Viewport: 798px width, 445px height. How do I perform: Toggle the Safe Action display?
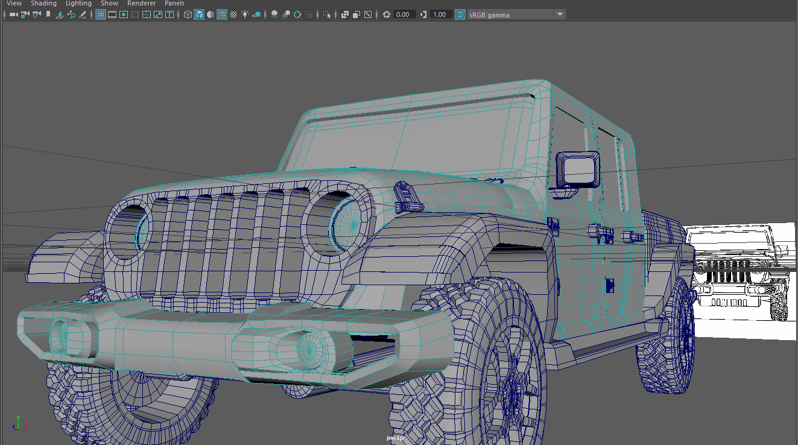pyautogui.click(x=158, y=14)
